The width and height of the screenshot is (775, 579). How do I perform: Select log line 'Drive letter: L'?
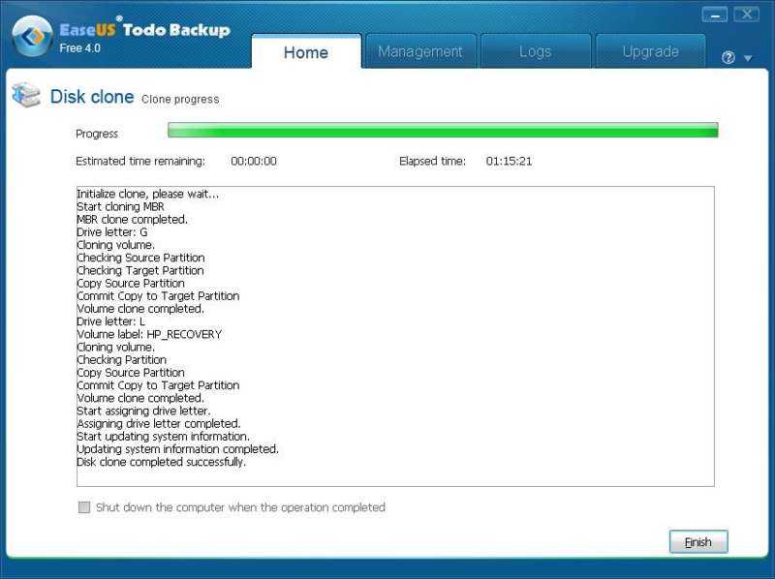tap(111, 321)
